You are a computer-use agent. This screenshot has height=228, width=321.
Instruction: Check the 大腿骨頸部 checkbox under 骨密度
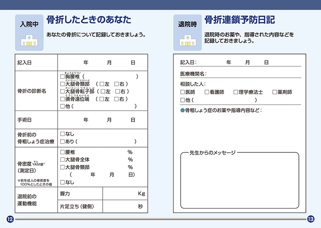[62, 167]
